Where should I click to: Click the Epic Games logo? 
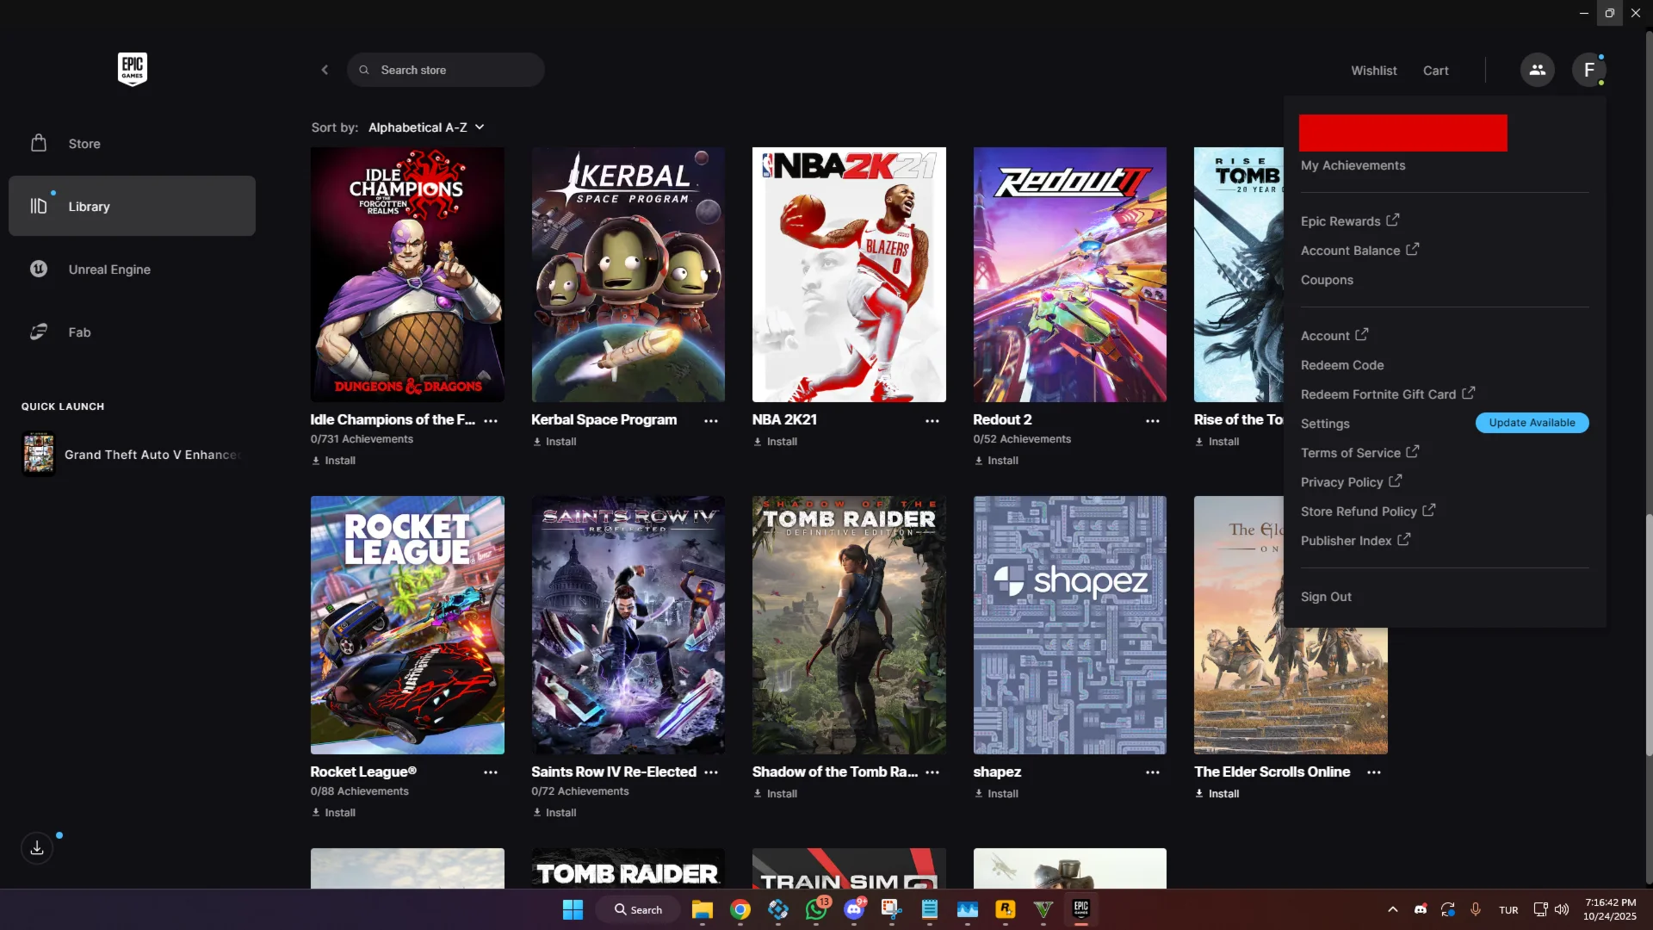132,69
